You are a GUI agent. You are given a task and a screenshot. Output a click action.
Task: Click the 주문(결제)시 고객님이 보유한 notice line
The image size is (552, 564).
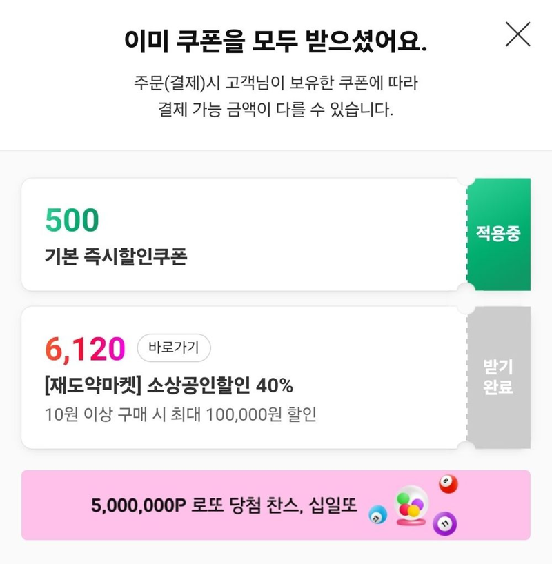tap(275, 83)
